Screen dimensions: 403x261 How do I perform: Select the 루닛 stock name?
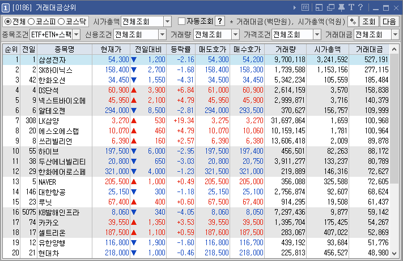point(45,202)
